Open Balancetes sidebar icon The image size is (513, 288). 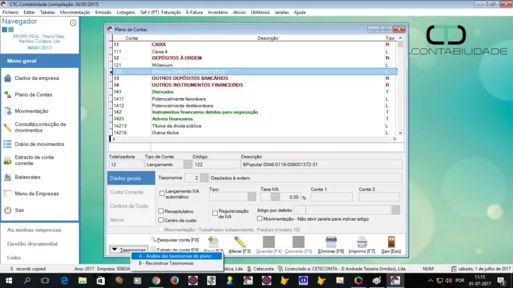[x=7, y=177]
